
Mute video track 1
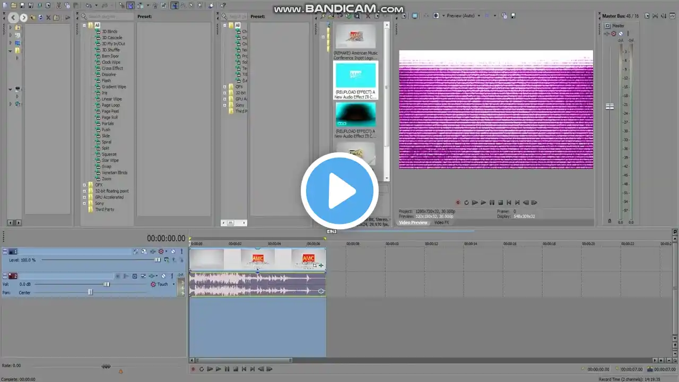pyautogui.click(x=173, y=251)
